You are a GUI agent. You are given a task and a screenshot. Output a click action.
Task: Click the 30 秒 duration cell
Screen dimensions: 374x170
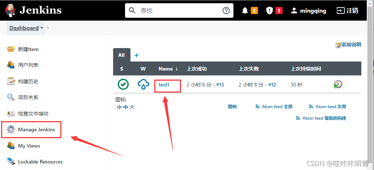coord(296,85)
